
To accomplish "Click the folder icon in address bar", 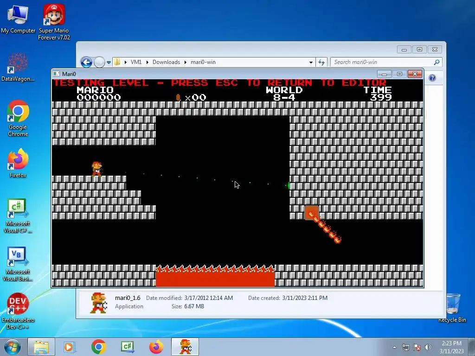I will [x=117, y=62].
